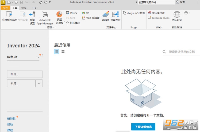
Task: Launch the VBA 编辑器
Action: click(91, 18)
